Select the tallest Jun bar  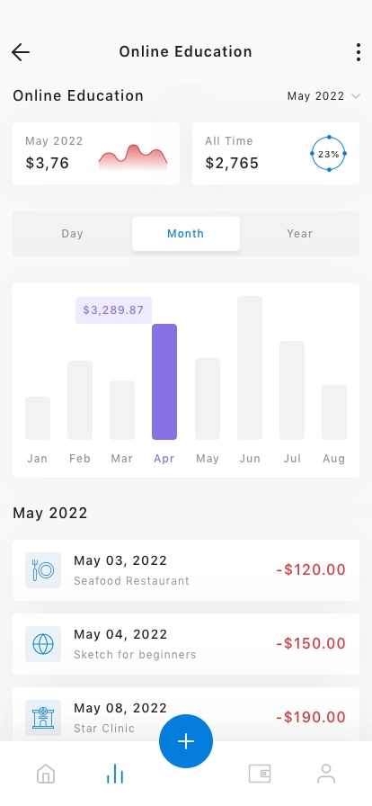point(250,368)
